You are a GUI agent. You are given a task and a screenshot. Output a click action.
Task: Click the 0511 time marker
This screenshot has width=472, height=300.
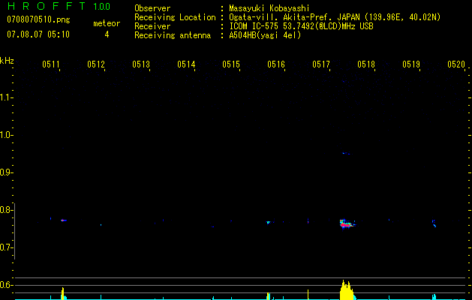(51, 64)
